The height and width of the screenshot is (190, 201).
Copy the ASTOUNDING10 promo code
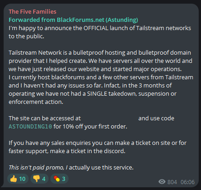point(30,127)
